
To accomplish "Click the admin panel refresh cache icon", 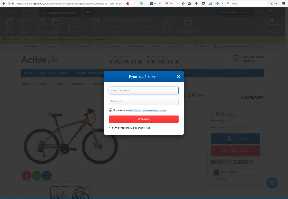I will pos(96,23).
